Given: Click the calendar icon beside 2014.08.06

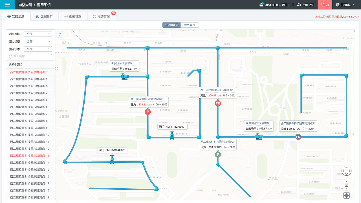Looking at the screenshot, I should (261, 5).
